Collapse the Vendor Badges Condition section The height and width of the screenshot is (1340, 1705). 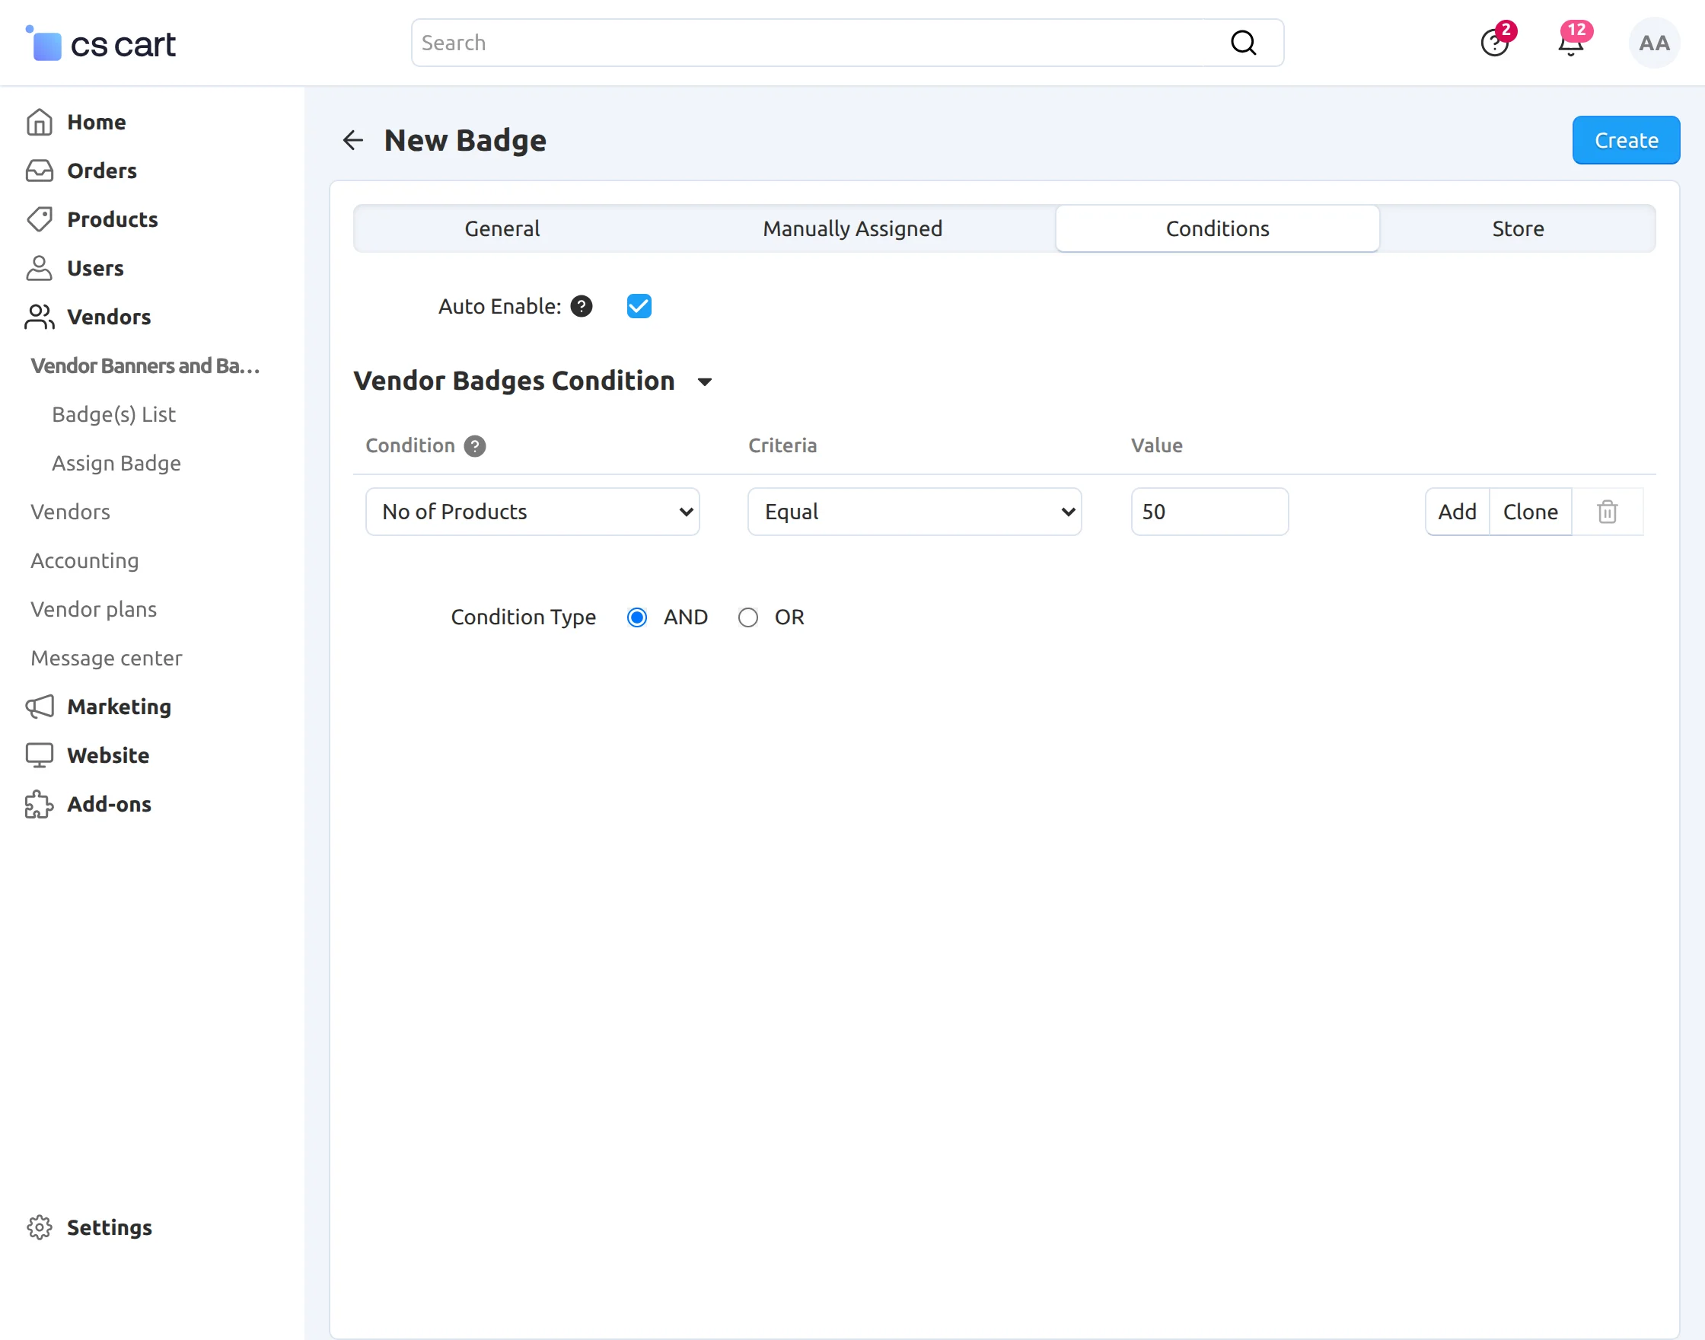704,381
